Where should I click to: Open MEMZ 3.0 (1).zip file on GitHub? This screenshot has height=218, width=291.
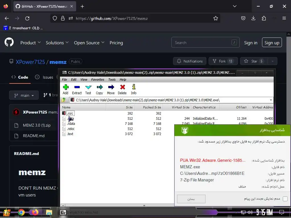(x=37, y=125)
